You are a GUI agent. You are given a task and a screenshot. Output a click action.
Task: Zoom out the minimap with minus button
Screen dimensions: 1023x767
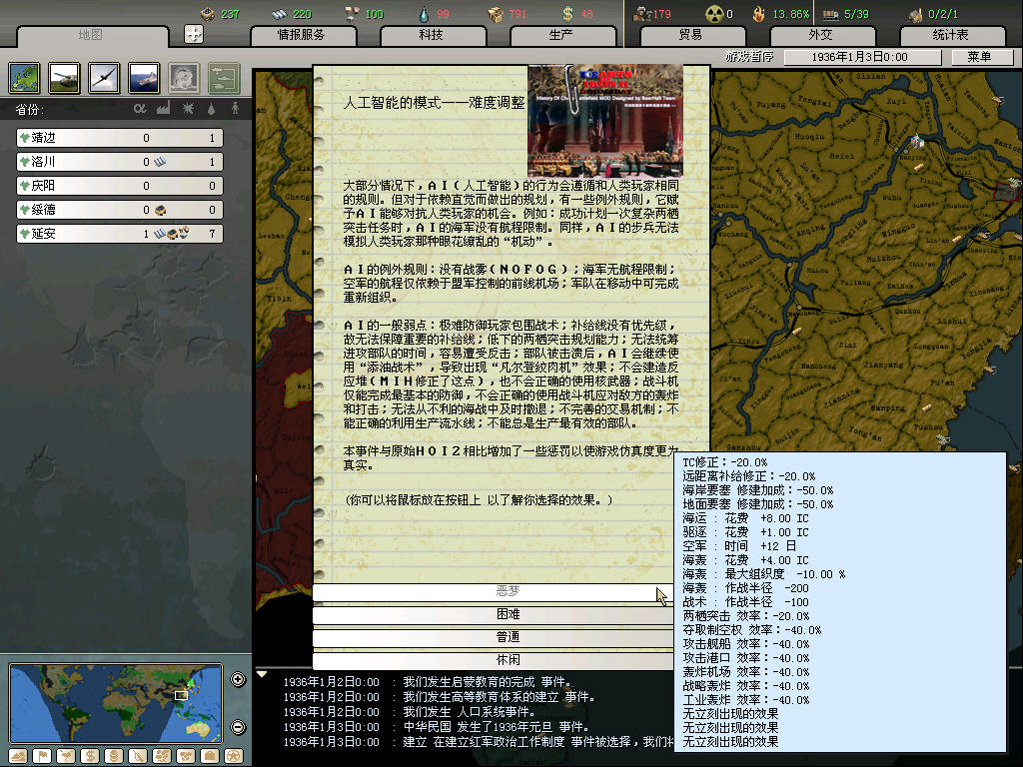[x=238, y=727]
